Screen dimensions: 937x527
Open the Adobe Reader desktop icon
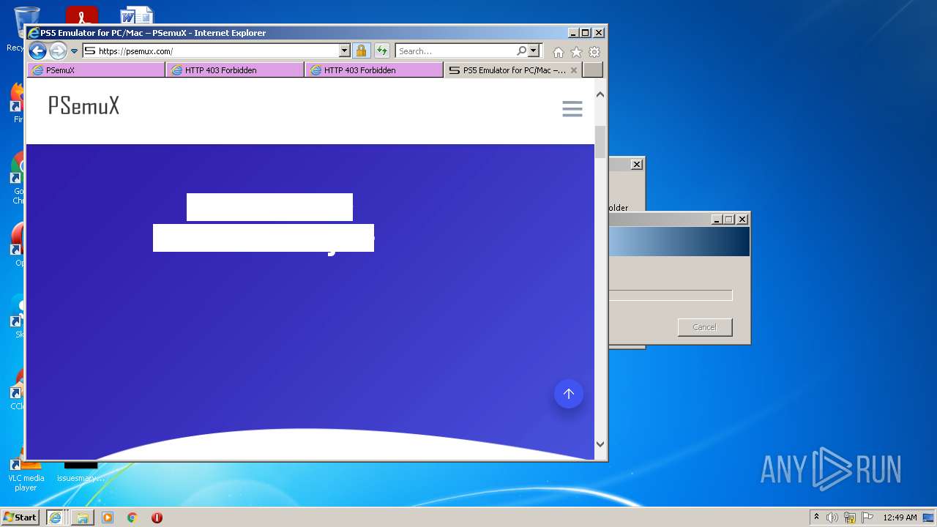click(82, 15)
